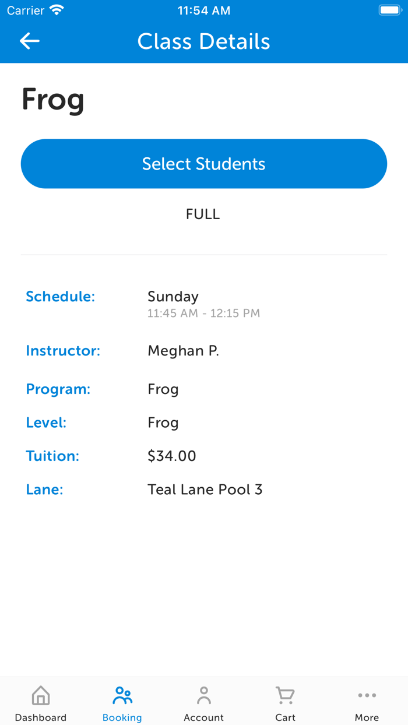Tap instructor name Meghan P.
This screenshot has height=725, width=408.
(x=183, y=351)
